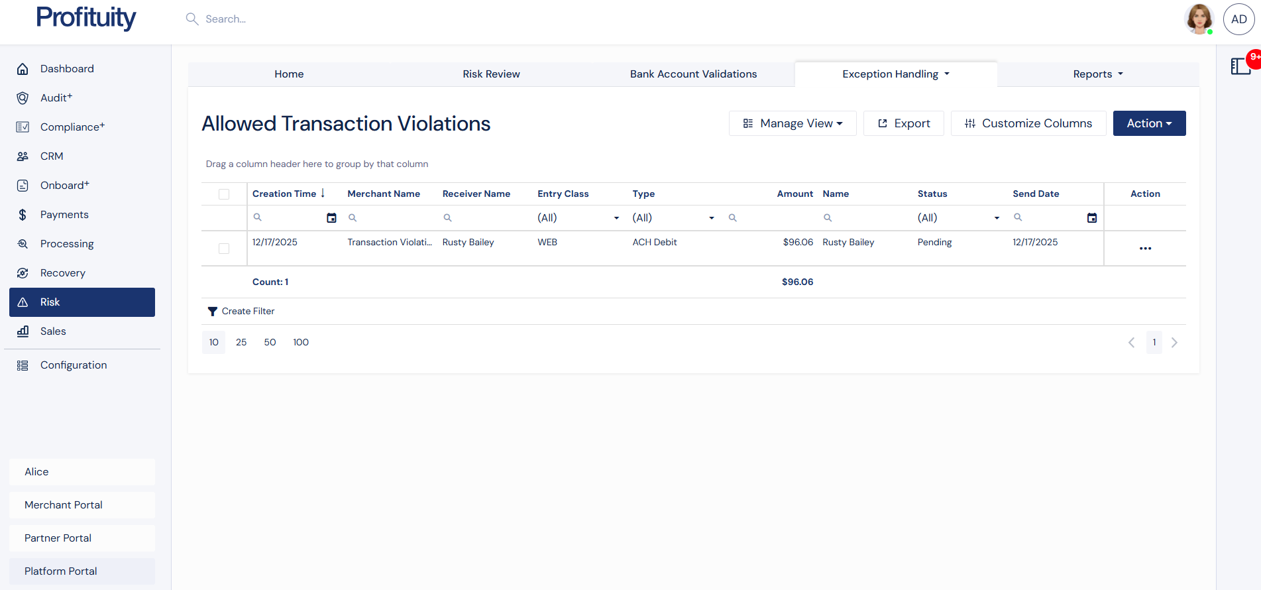The height and width of the screenshot is (590, 1261).
Task: Switch to the Risk Review tab
Action: pos(491,74)
